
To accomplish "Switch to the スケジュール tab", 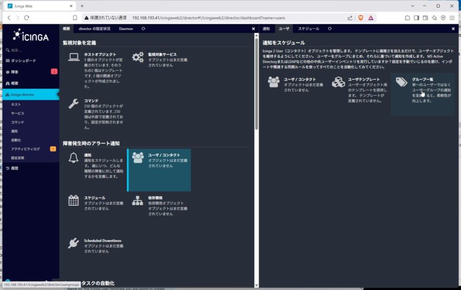I will (308, 29).
